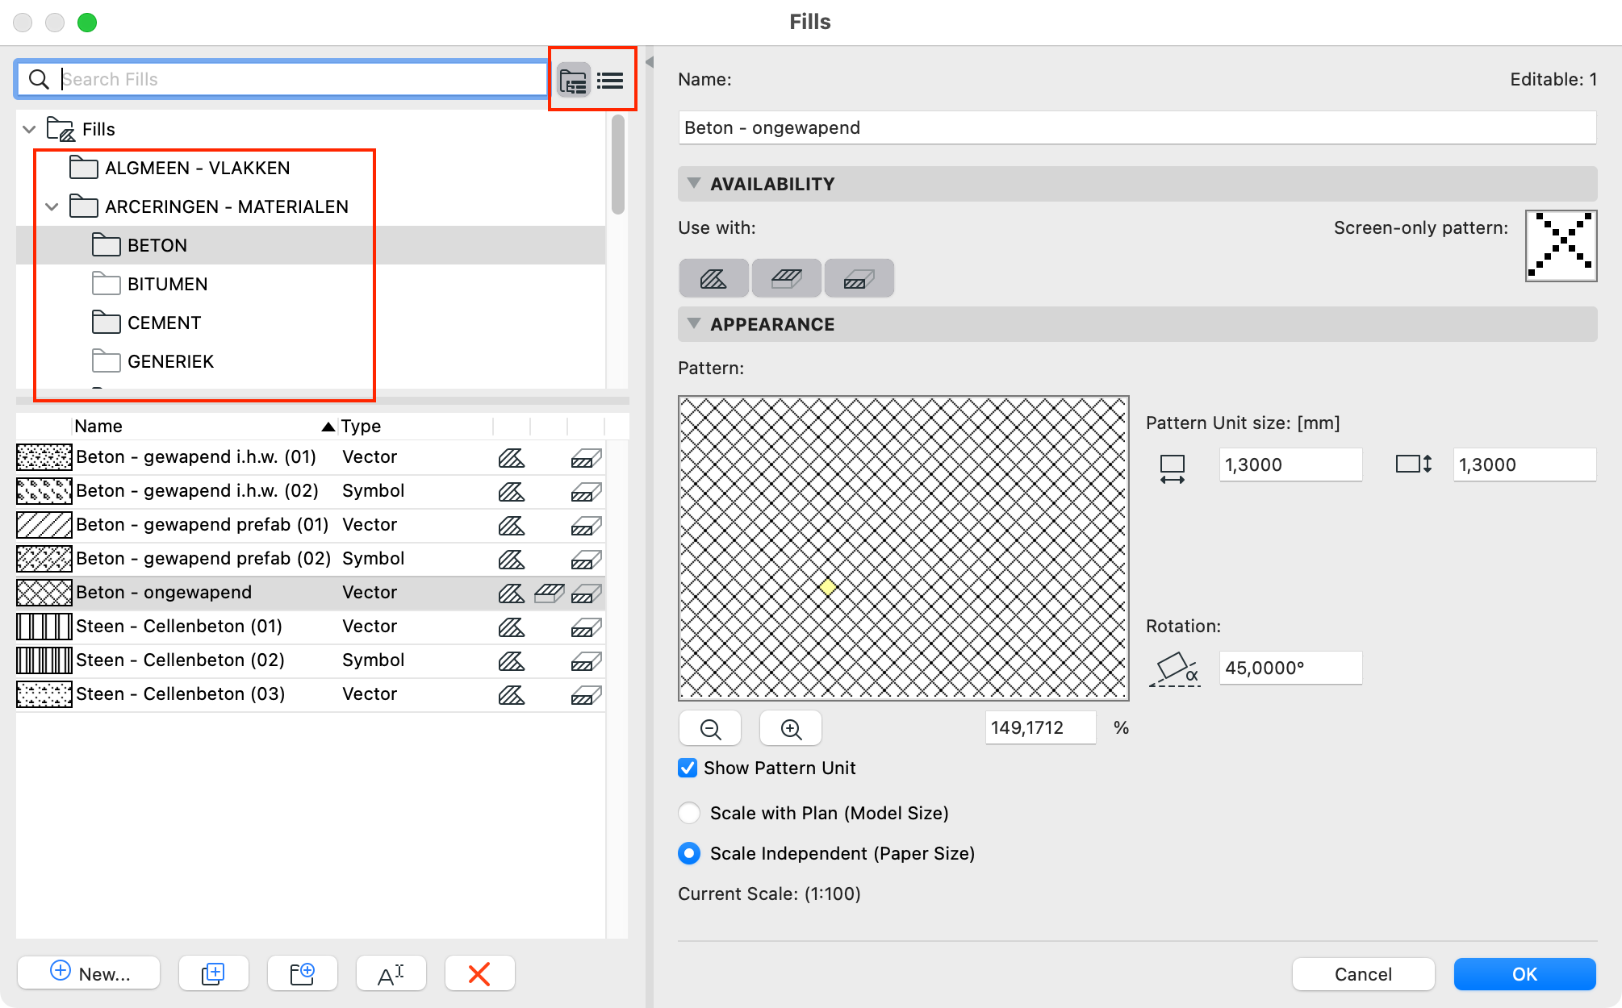Screen dimensions: 1622x1008
Task: Toggle Cut Fill availability button
Action: (x=859, y=278)
